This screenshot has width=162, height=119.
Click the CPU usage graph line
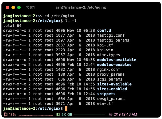click(36, 115)
